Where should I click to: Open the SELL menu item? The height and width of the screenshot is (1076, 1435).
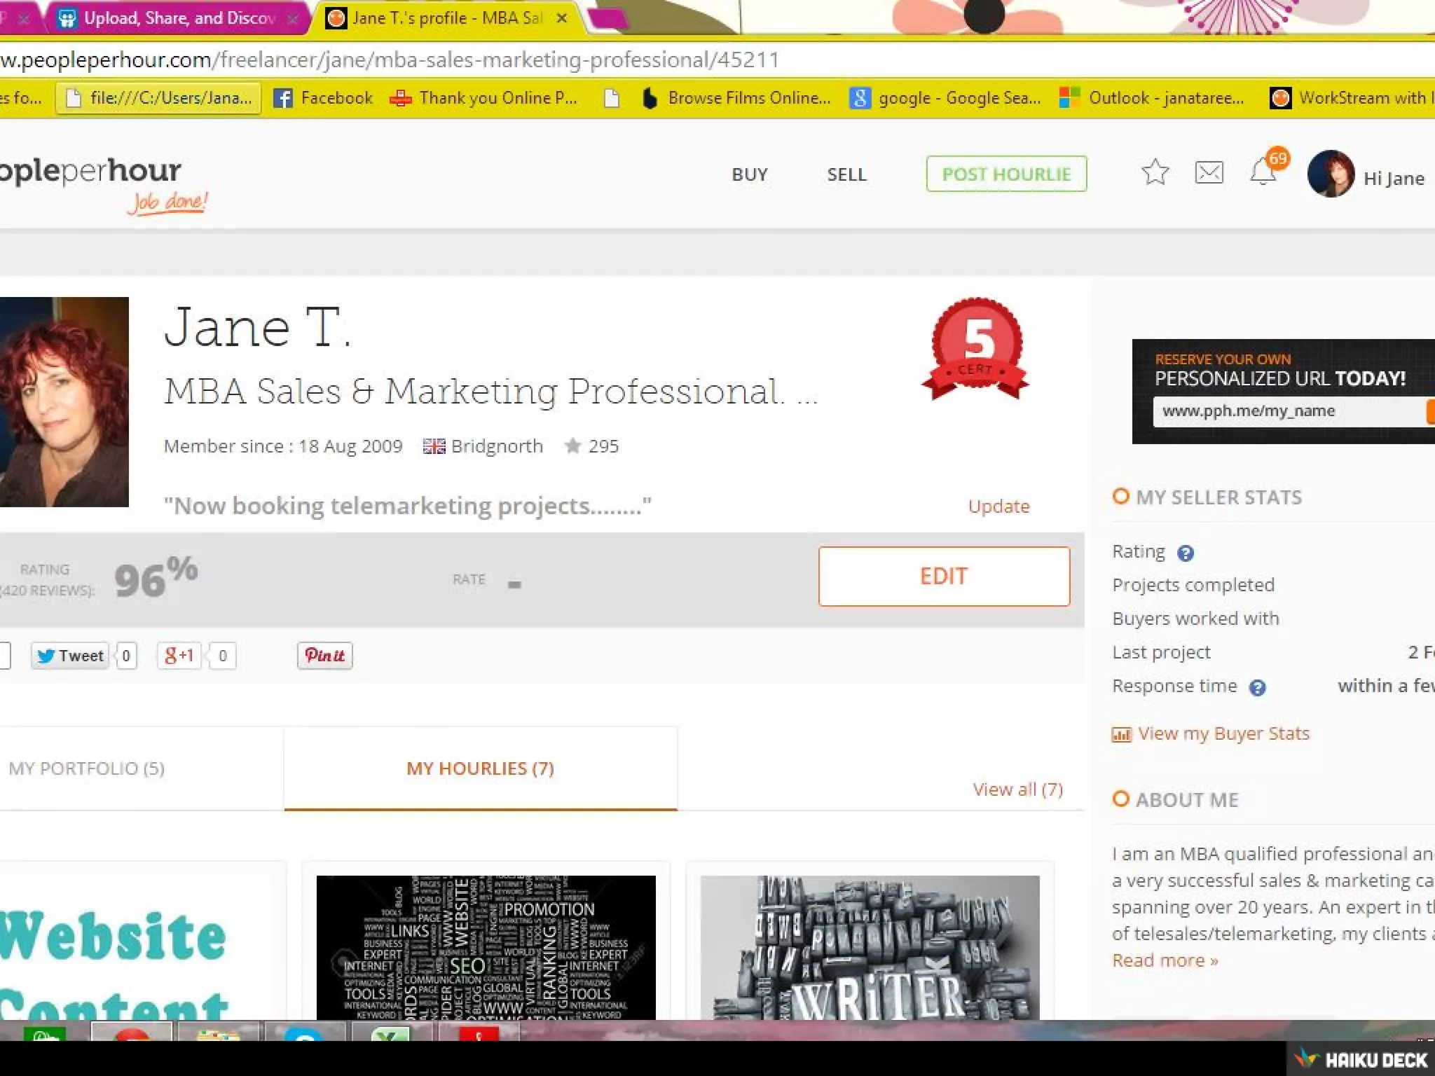click(x=846, y=174)
